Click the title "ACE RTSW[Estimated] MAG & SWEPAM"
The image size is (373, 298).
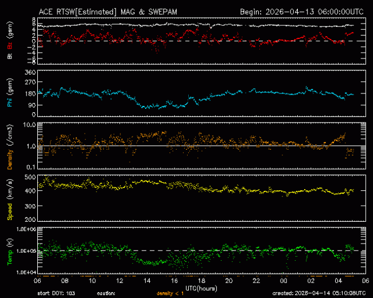click(x=108, y=12)
